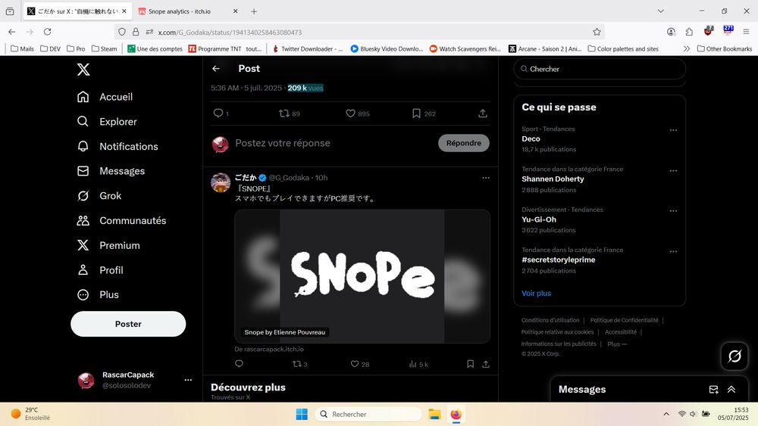Click the Poster button
758x426 pixels.
pyautogui.click(x=128, y=324)
